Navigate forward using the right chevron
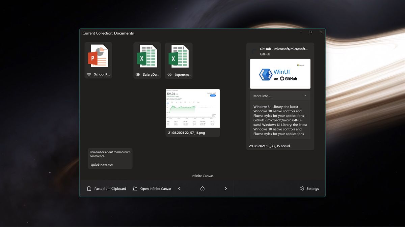The image size is (405, 227). 226,188
